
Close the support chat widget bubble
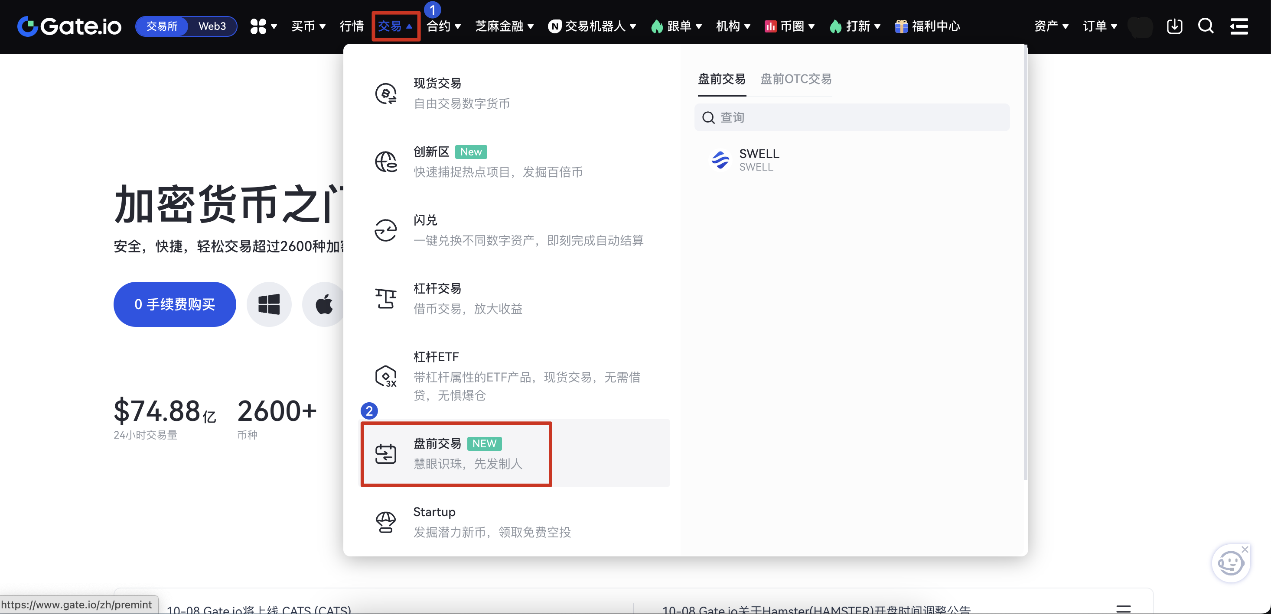pos(1245,549)
